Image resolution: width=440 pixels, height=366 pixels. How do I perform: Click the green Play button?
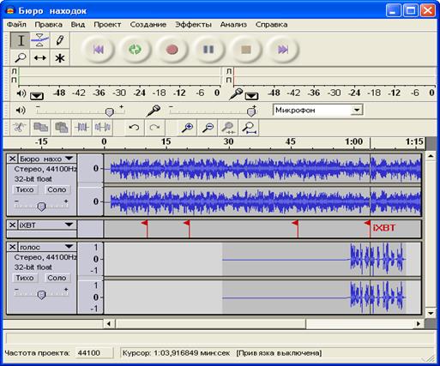click(135, 50)
